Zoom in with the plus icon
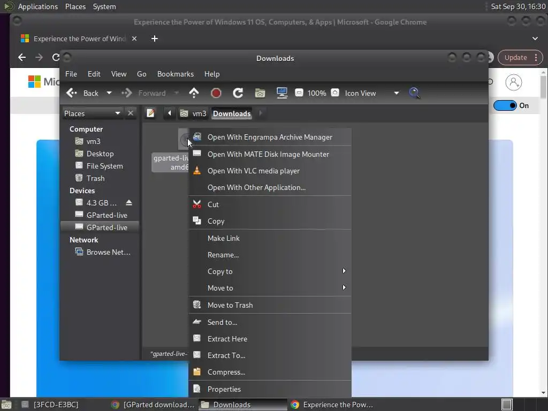This screenshot has width=548, height=411. click(335, 93)
